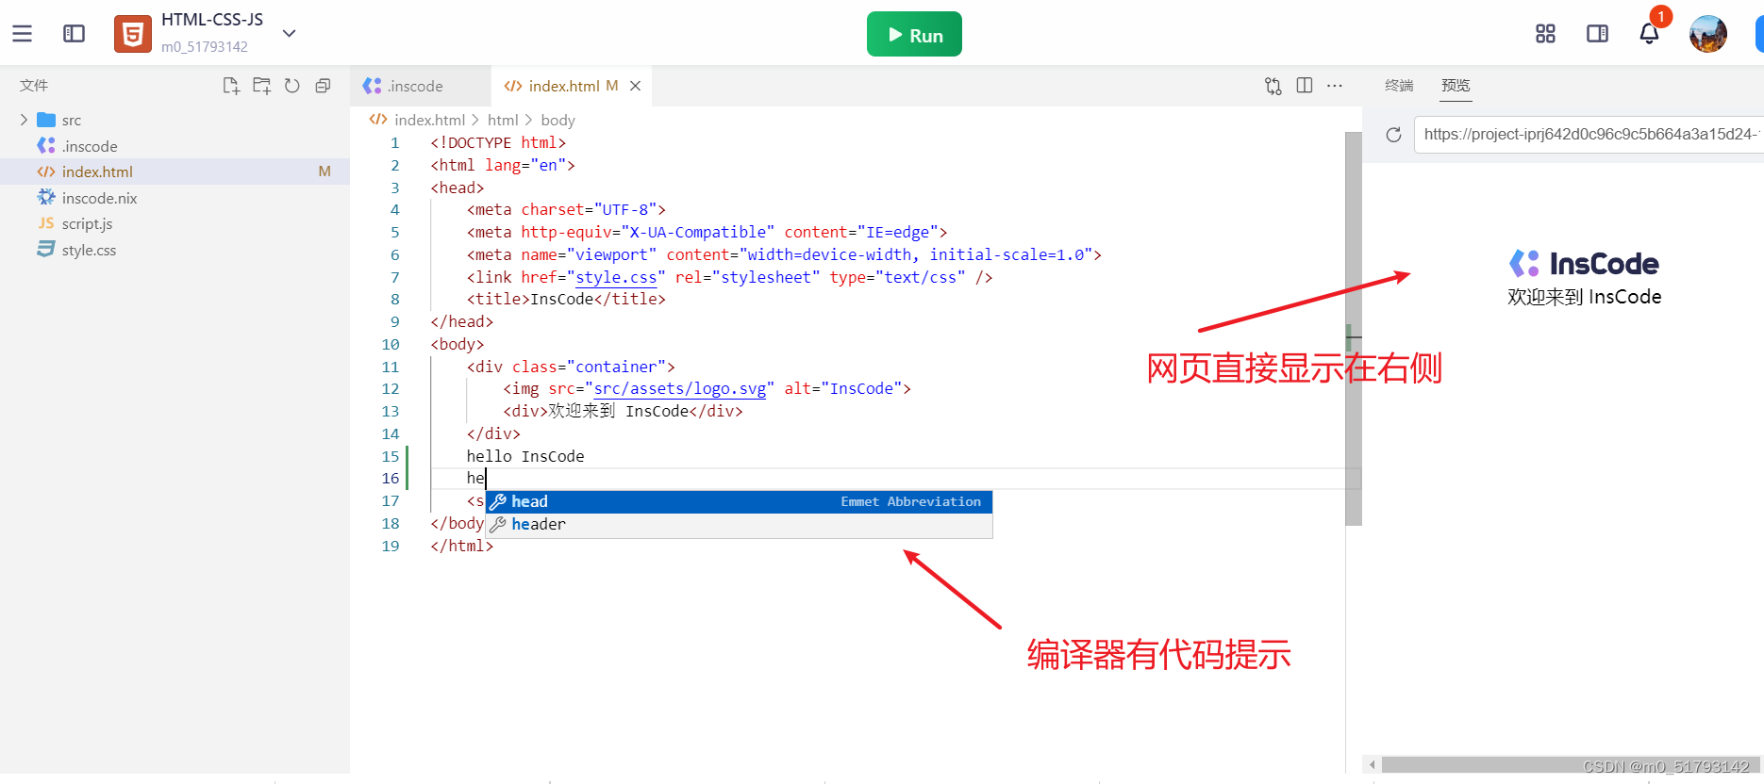Select header autocomplete suggestion
The height and width of the screenshot is (784, 1764).
[x=739, y=524]
